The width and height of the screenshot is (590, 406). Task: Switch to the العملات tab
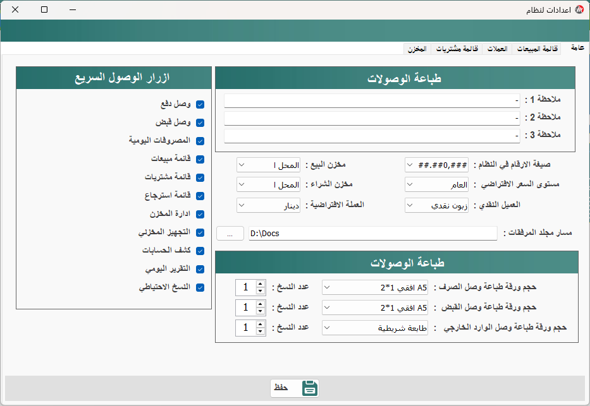tap(497, 49)
